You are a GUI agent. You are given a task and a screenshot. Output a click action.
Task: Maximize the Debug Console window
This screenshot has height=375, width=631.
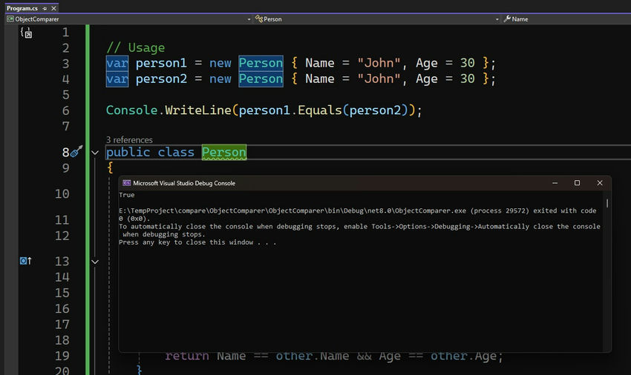[x=577, y=183]
